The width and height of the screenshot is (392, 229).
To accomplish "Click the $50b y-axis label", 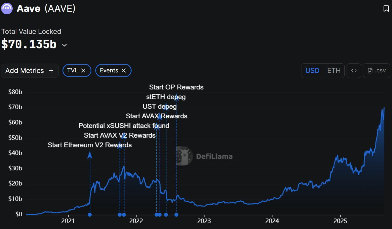I will 15,137.
